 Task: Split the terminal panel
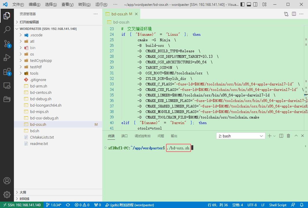coord(281,136)
